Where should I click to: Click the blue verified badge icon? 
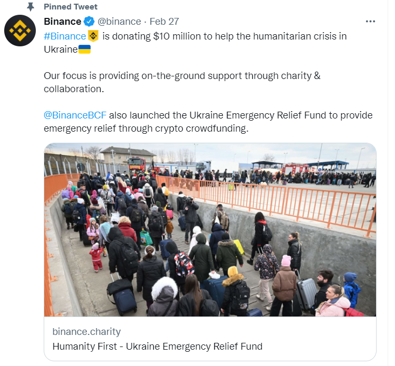point(89,22)
